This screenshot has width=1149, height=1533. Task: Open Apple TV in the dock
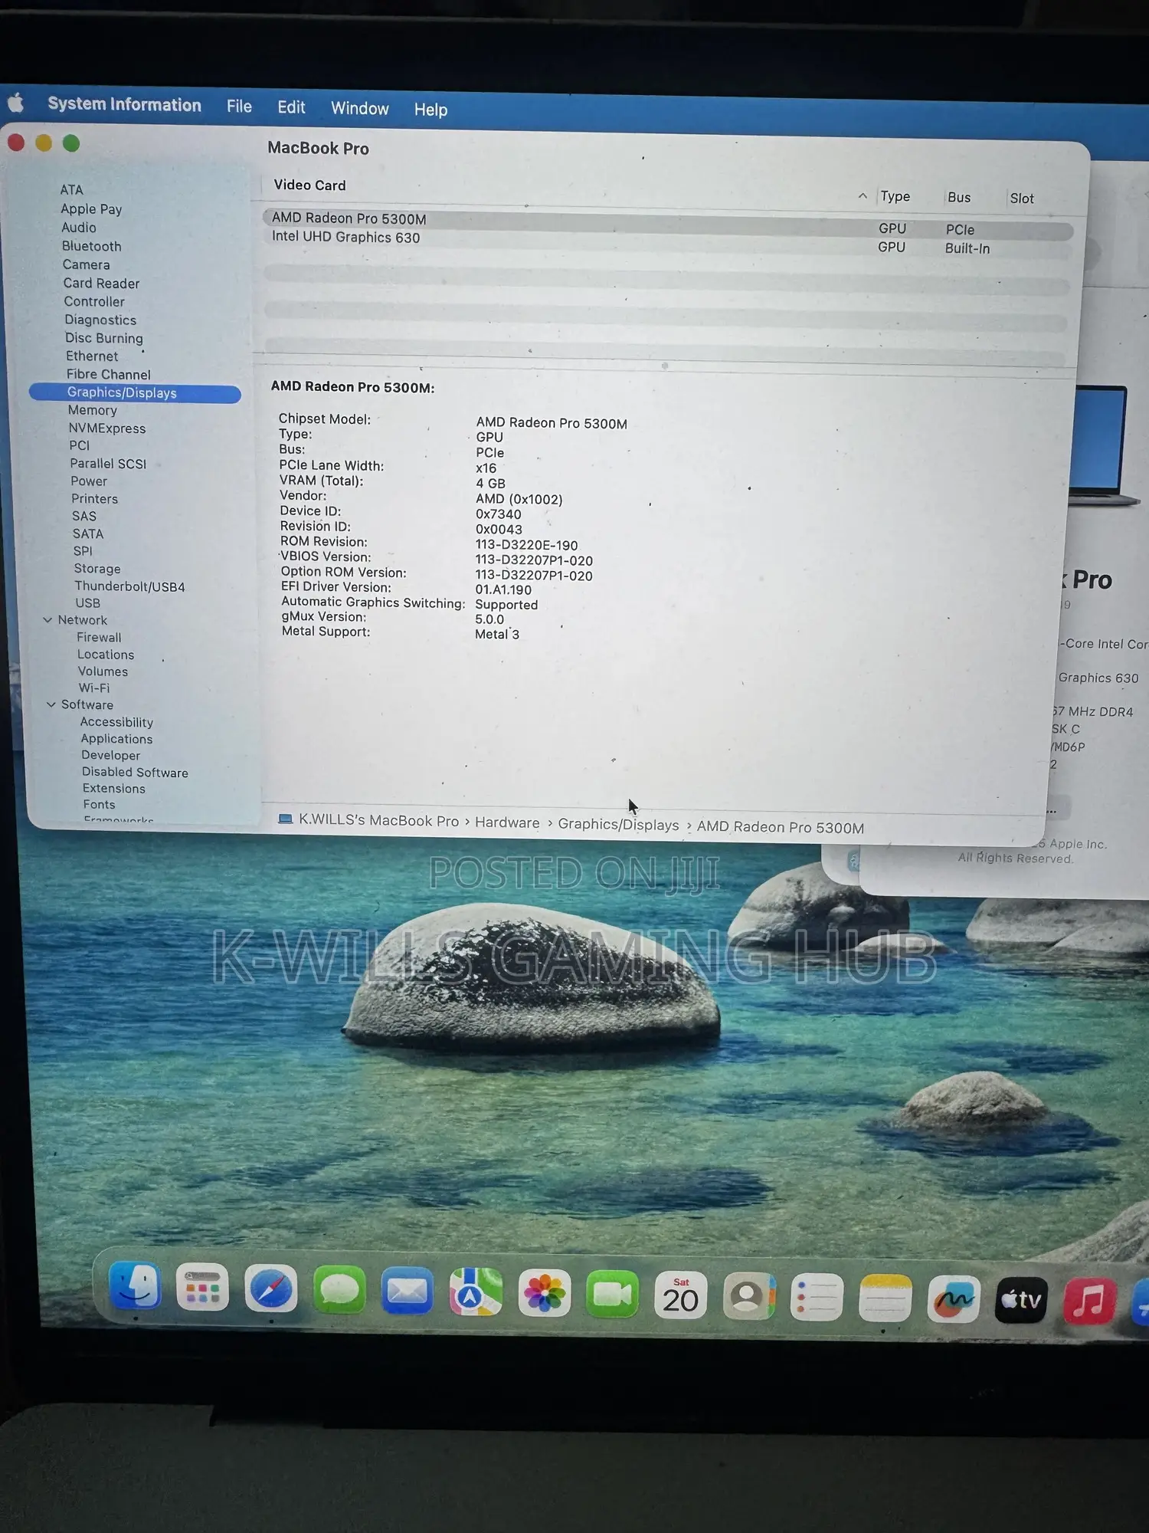coord(1021,1301)
